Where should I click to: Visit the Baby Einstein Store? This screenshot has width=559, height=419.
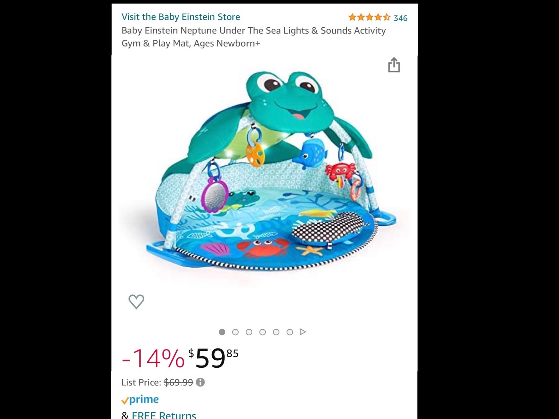click(x=181, y=17)
